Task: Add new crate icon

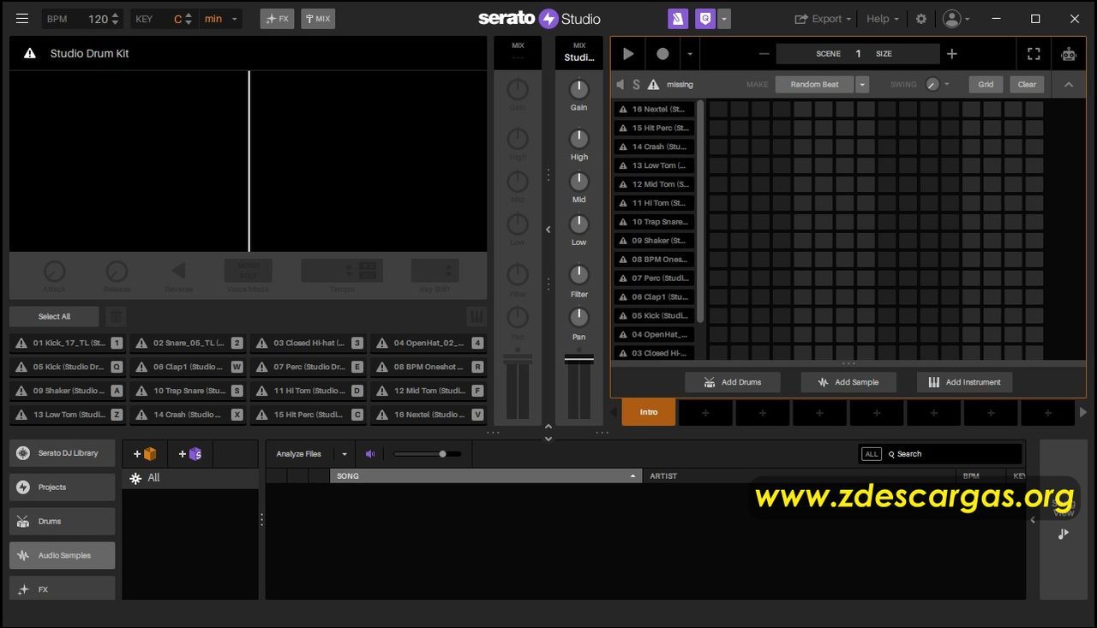Action: (x=145, y=454)
